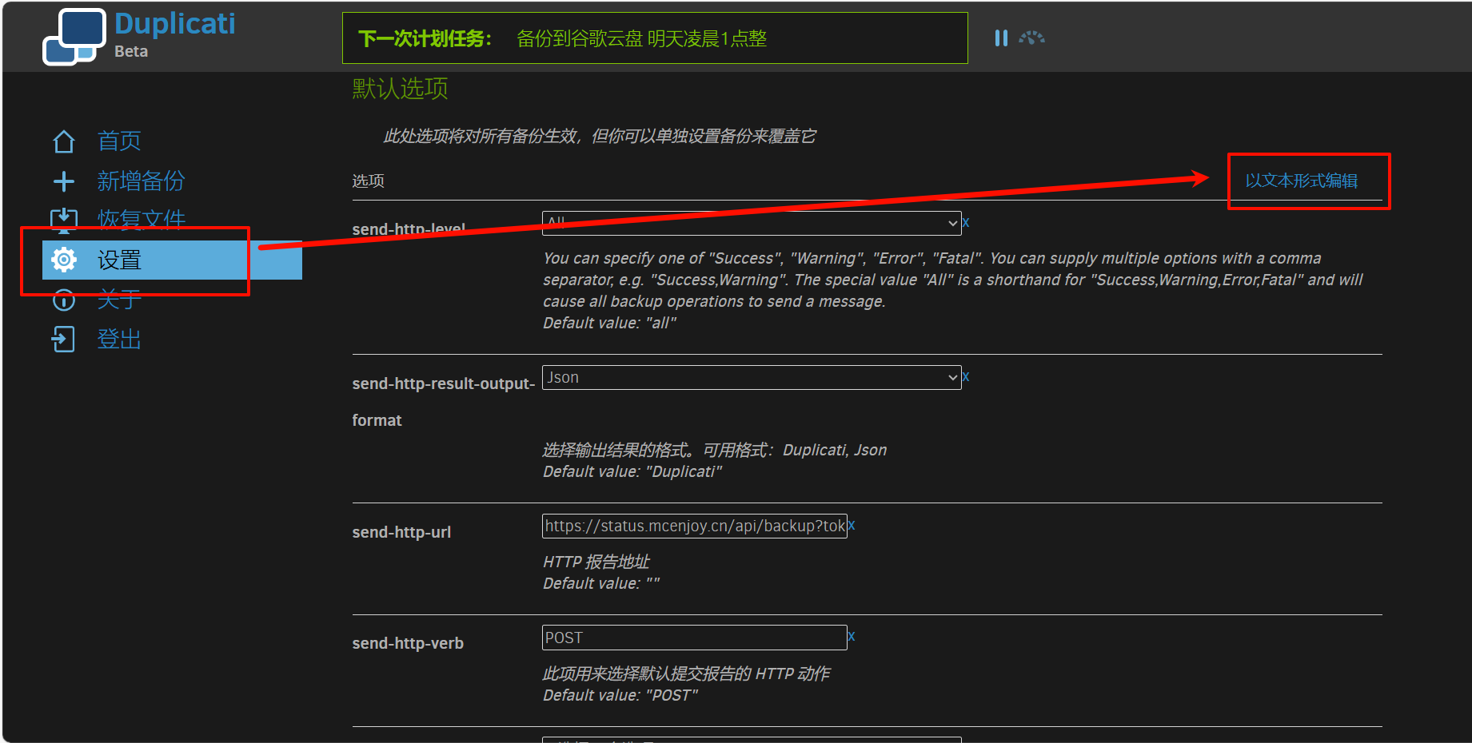Remove the send-http-verb option with x
Viewport: 1472px width, 743px height.
point(852,637)
